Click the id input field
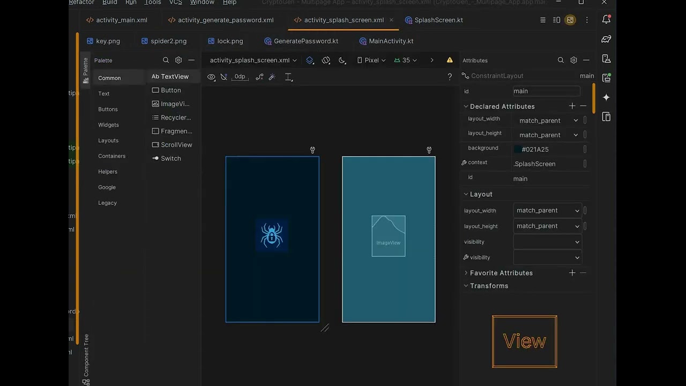This screenshot has height=386, width=686. point(547,91)
